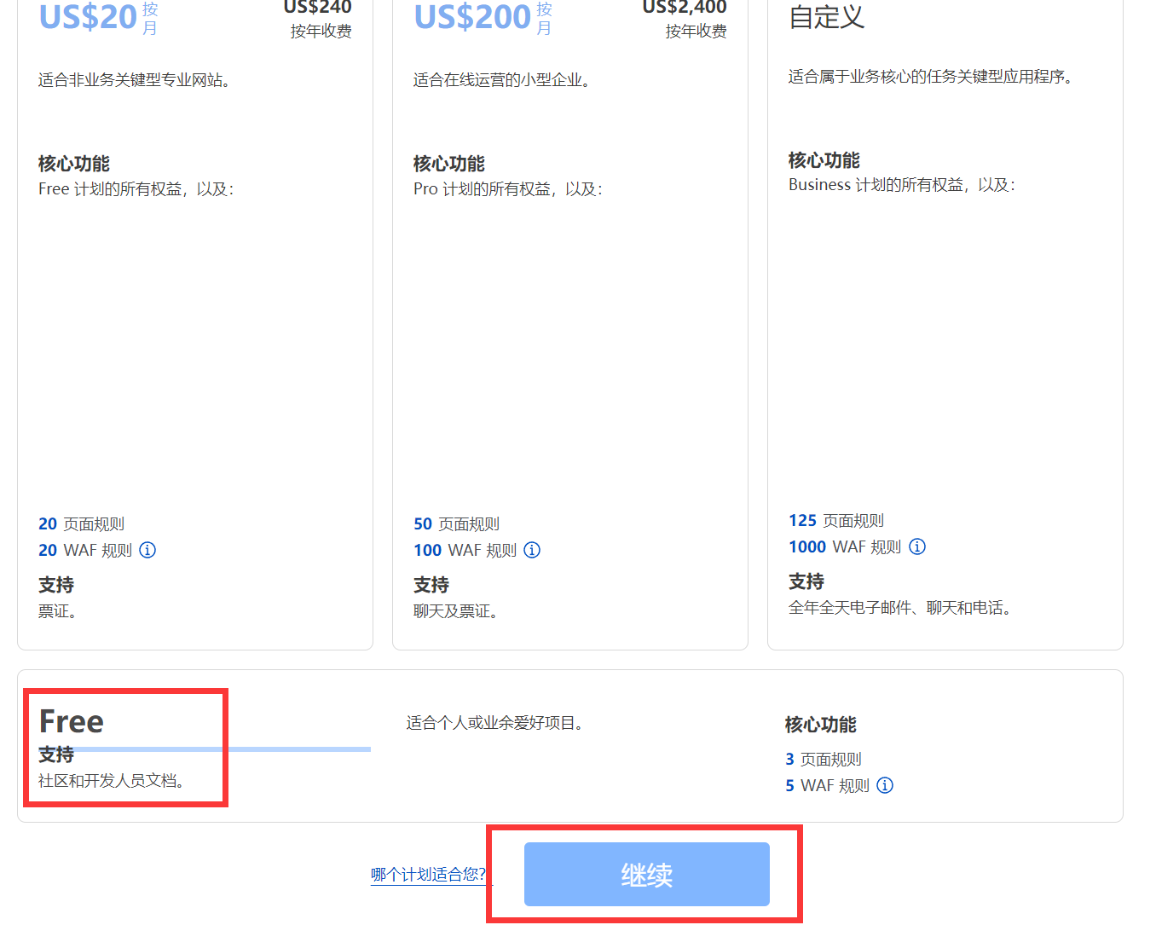Click info icon beside 100 WAF 规则

pos(532,550)
